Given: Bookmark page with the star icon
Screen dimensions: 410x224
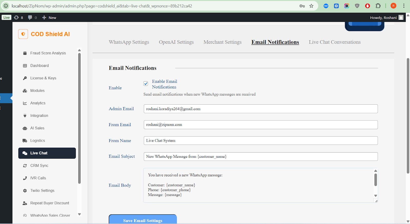Looking at the screenshot, I should 311,6.
